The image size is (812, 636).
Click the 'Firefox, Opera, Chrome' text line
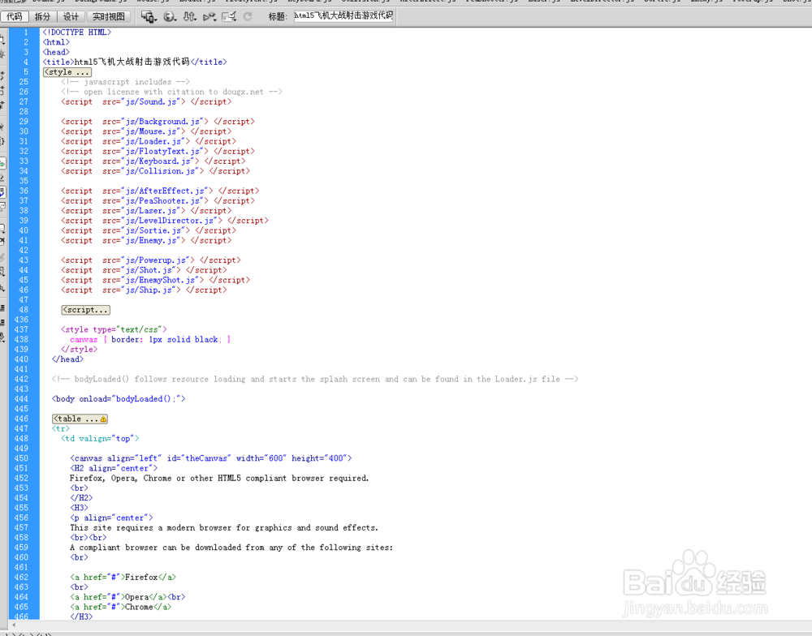(219, 478)
